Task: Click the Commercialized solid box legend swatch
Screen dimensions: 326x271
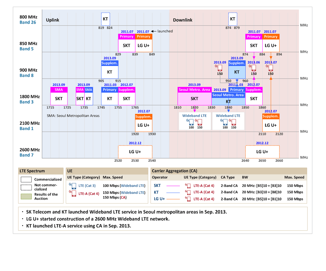Action: coord(26,179)
